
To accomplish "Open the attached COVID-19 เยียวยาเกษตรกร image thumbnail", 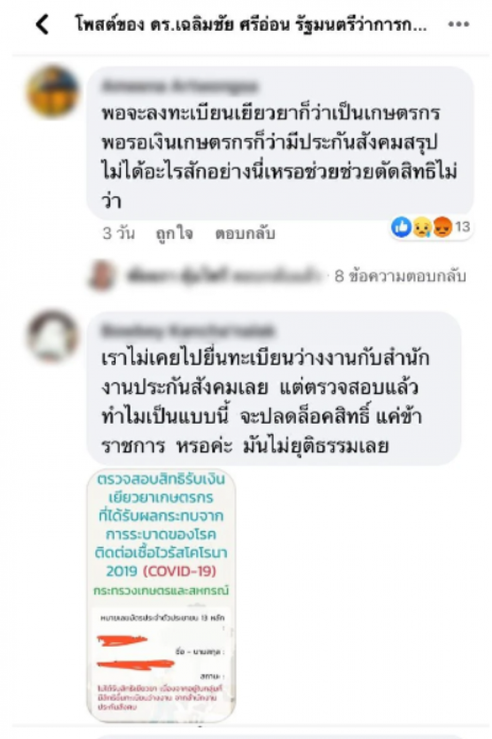I will pos(162,595).
